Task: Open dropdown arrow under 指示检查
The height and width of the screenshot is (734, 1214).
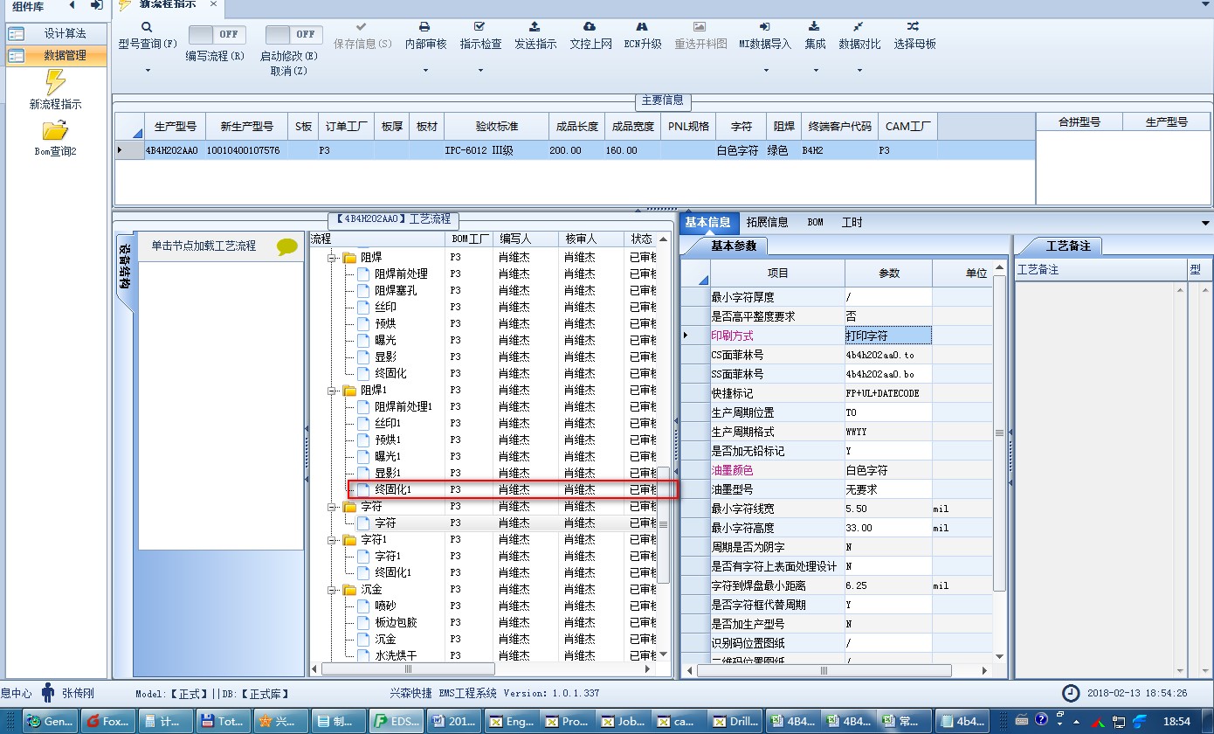Action: click(x=479, y=70)
